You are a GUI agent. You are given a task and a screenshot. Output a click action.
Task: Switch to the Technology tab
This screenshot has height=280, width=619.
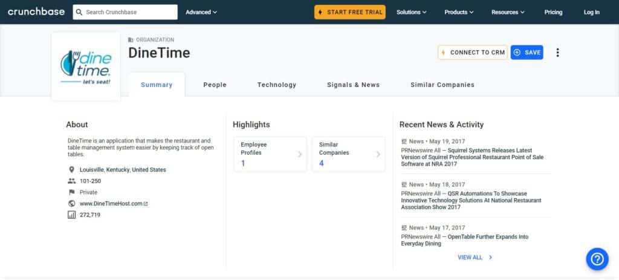click(x=277, y=85)
